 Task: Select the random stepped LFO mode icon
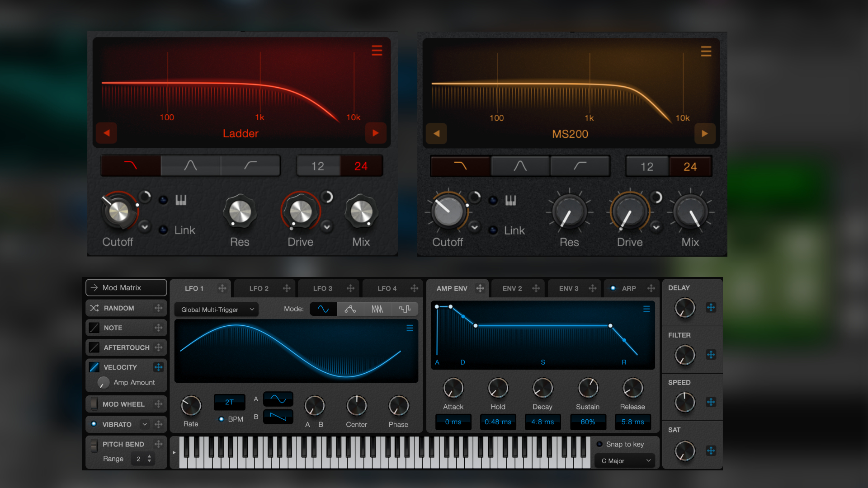405,309
